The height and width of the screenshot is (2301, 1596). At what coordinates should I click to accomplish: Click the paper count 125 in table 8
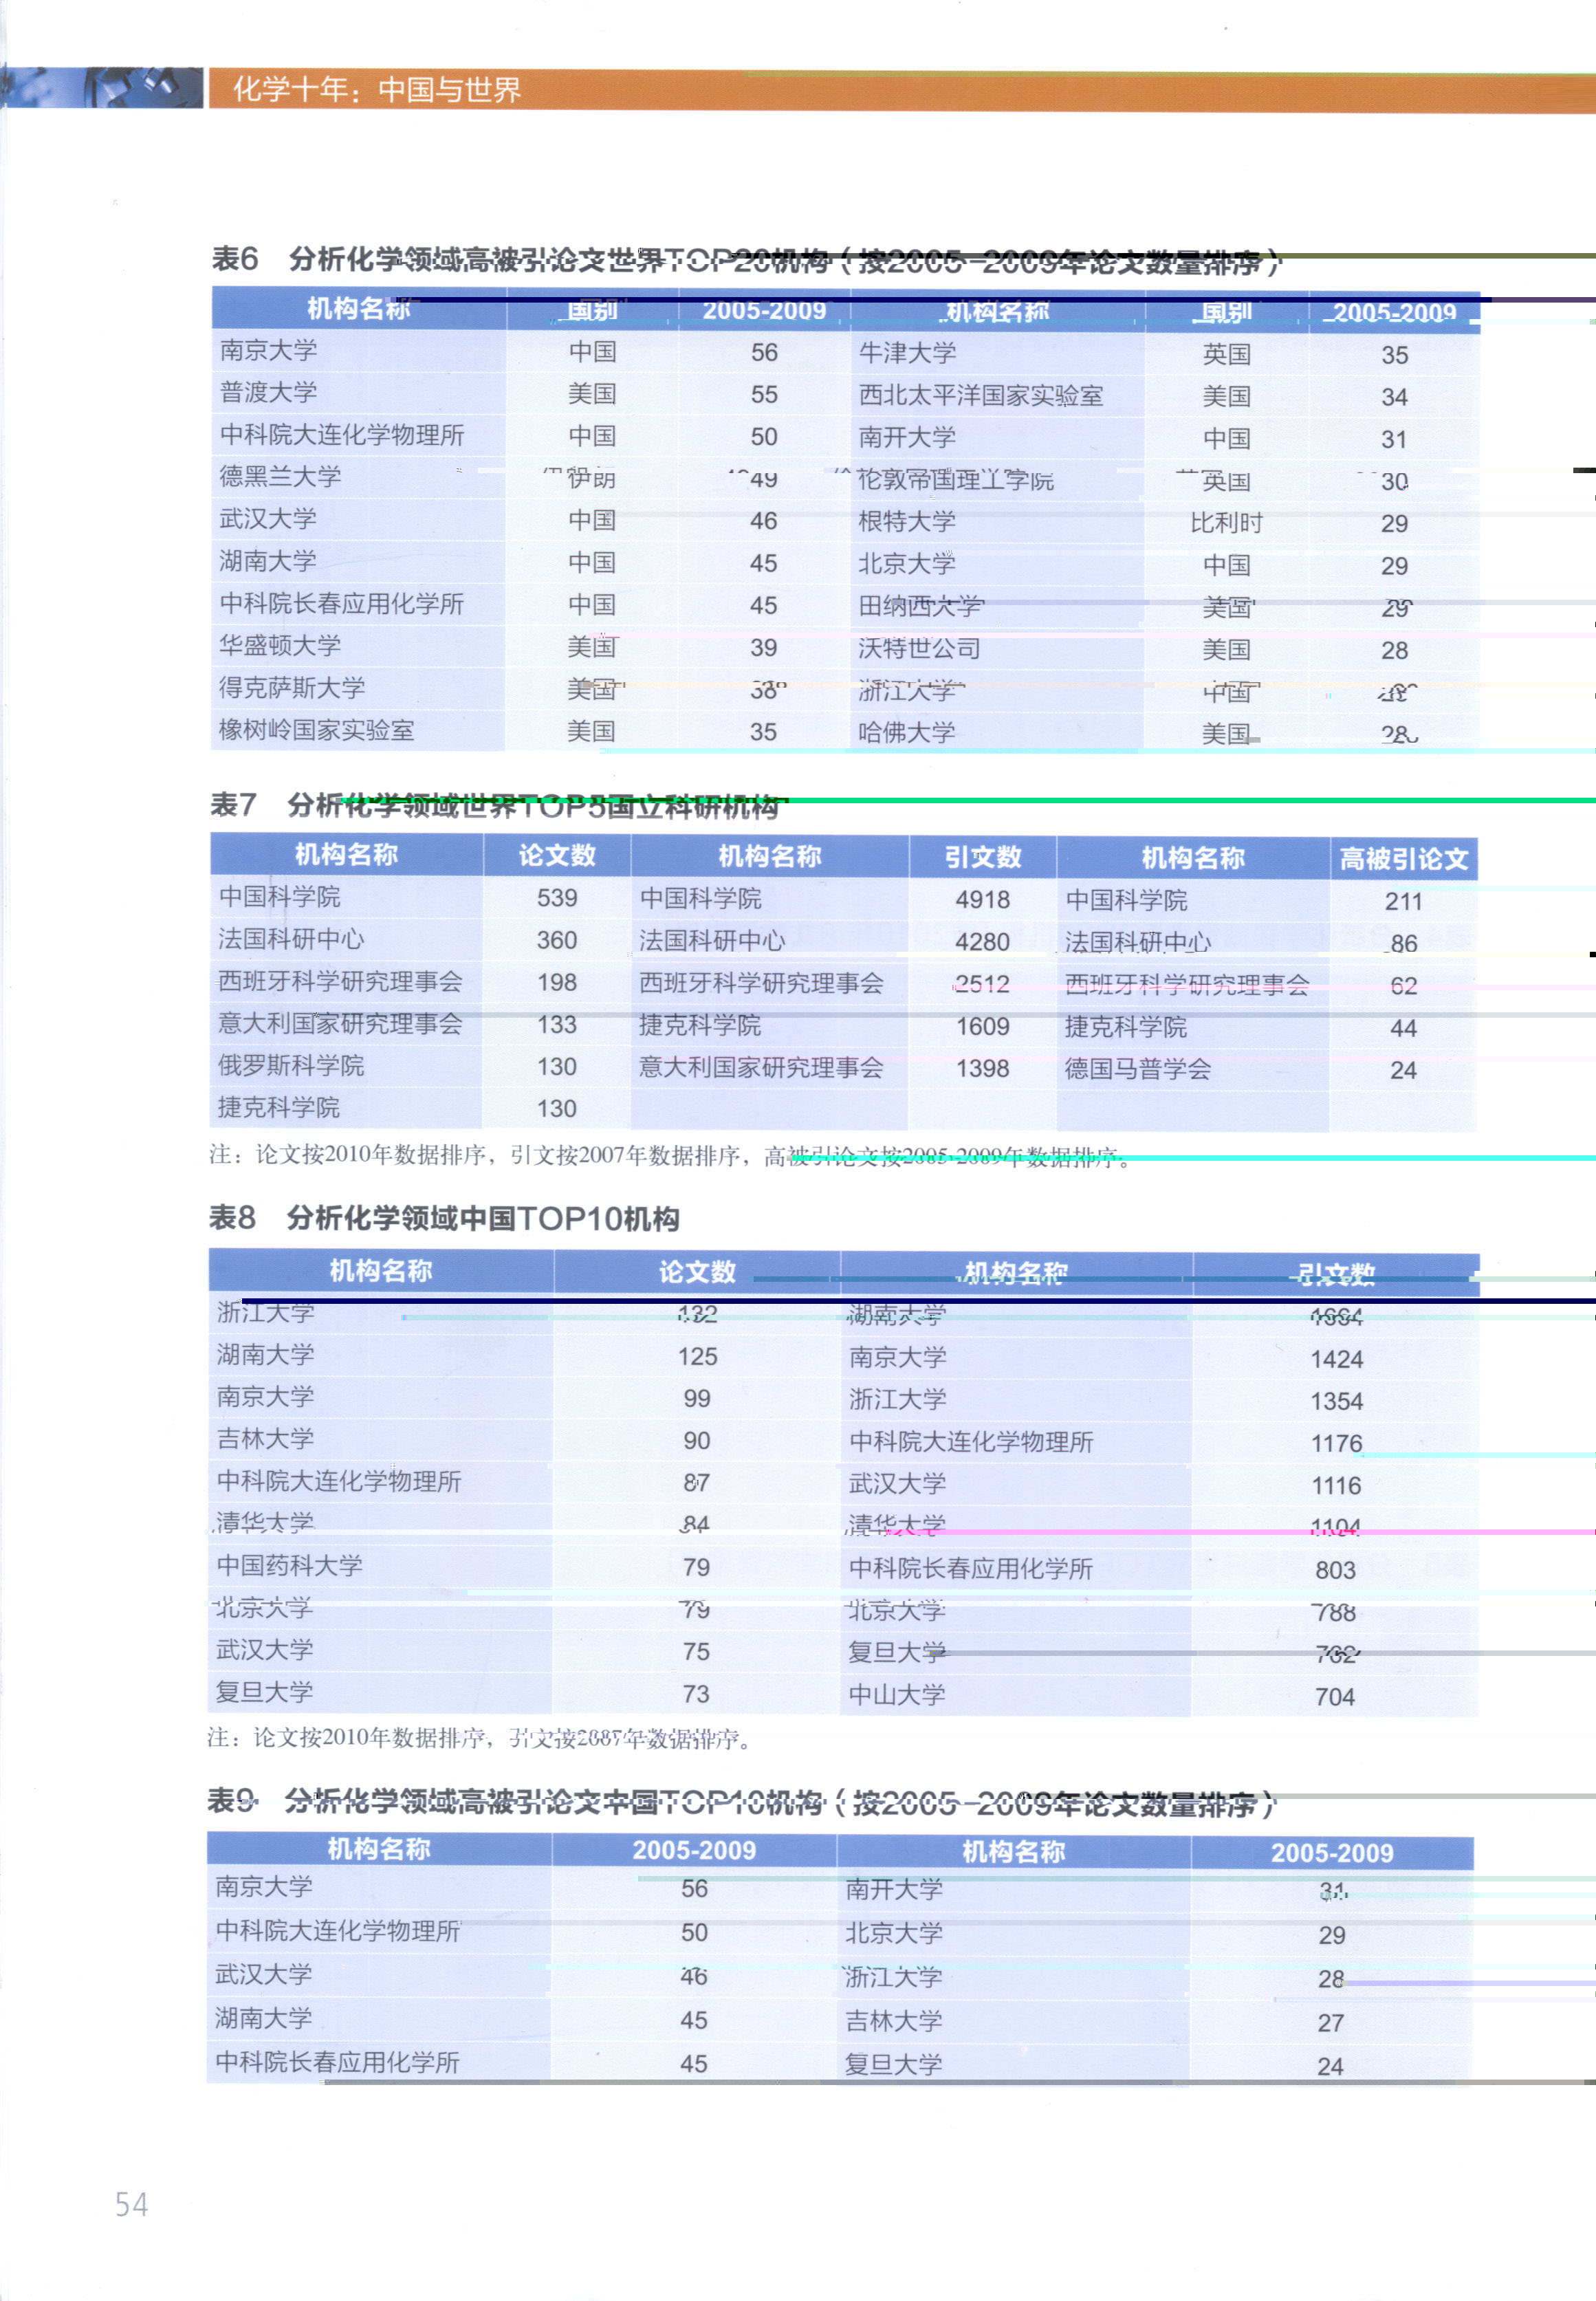(697, 1357)
